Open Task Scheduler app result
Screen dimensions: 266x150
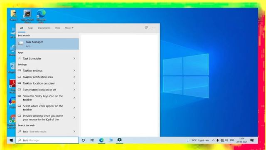click(x=47, y=58)
